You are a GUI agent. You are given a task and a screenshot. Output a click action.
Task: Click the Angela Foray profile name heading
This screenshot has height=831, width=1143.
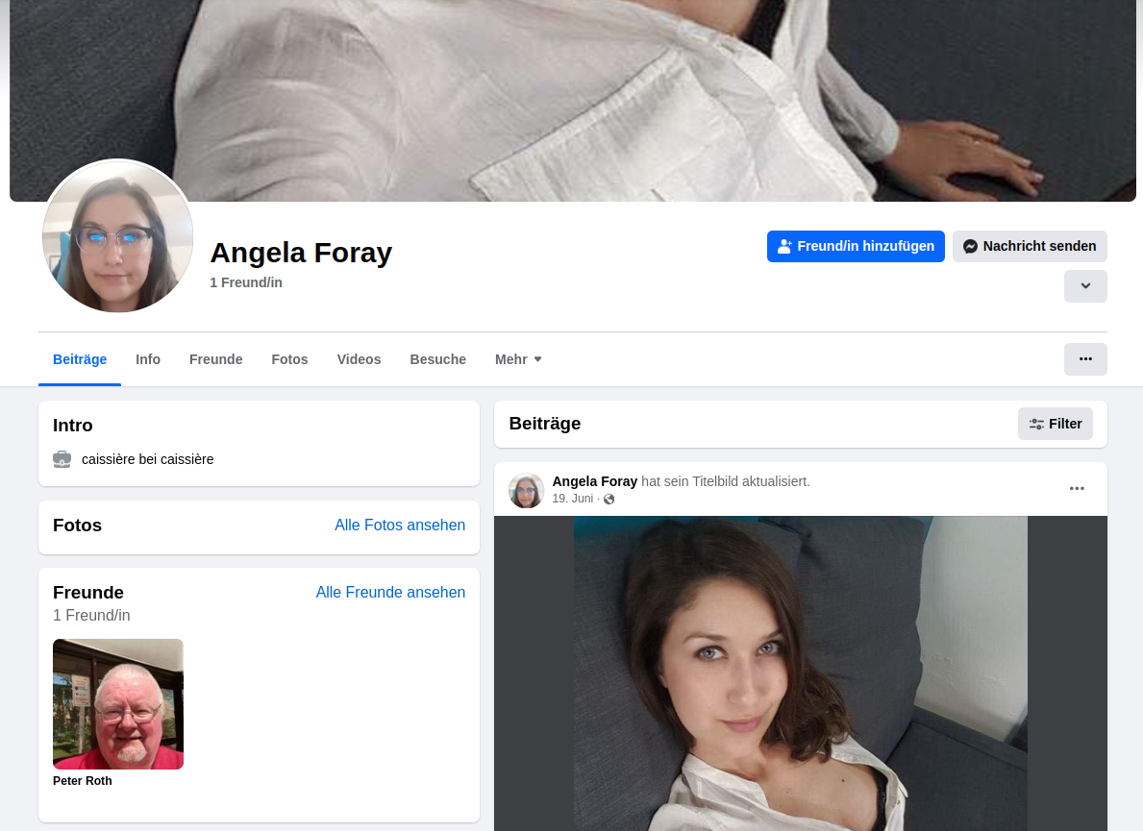click(x=301, y=253)
